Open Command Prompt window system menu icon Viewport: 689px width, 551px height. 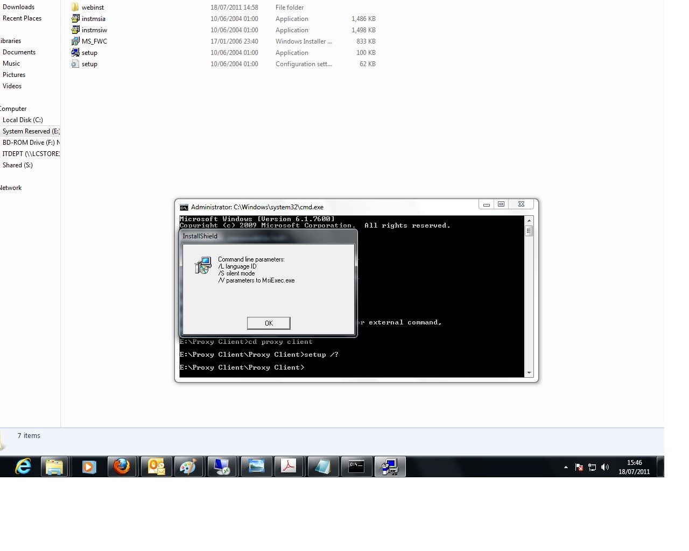(x=184, y=207)
